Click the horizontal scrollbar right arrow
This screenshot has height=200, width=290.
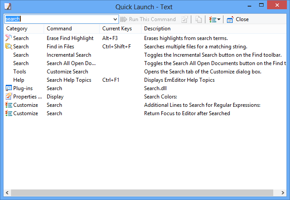pos(283,193)
